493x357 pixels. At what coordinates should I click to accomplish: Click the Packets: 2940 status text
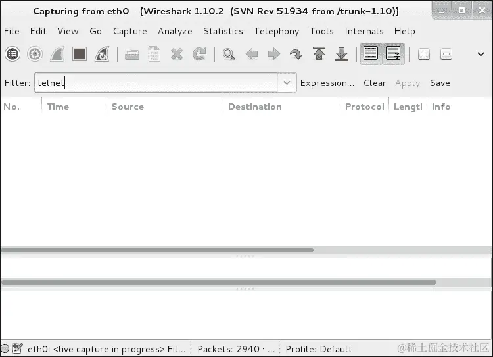tap(236, 349)
